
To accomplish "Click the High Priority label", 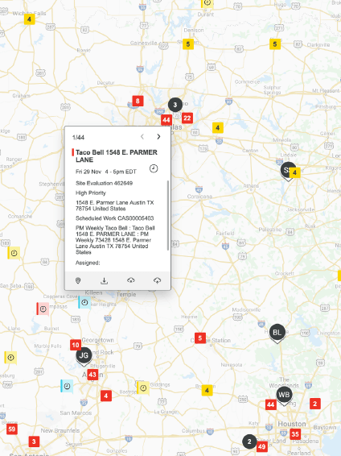I will 91,193.
